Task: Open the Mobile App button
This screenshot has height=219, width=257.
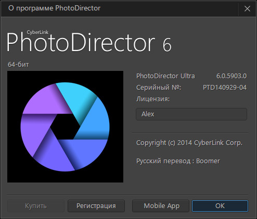Action: pos(161,206)
